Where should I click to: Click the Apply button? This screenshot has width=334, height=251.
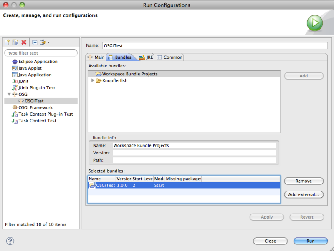coord(267,217)
